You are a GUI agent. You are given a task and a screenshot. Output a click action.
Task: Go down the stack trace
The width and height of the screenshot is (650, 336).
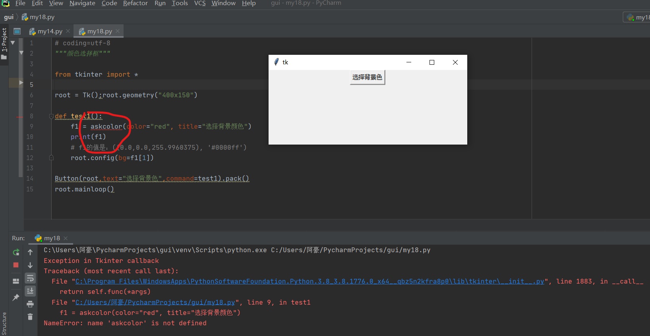coord(30,265)
